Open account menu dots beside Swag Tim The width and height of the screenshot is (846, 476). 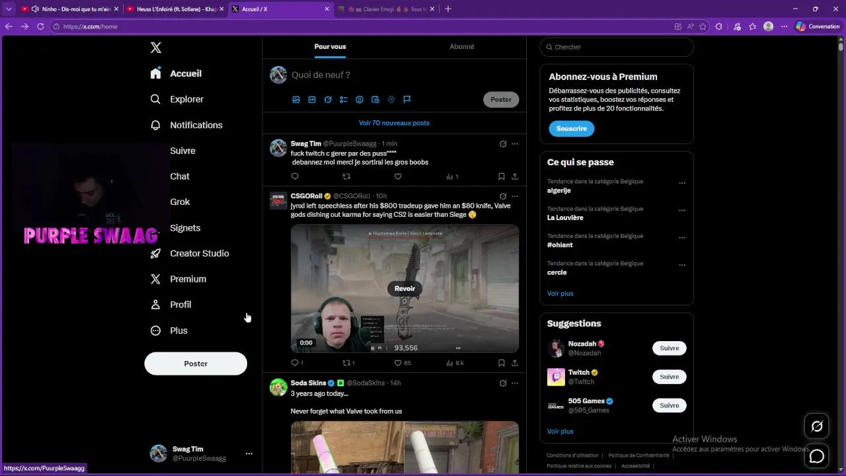click(x=249, y=454)
